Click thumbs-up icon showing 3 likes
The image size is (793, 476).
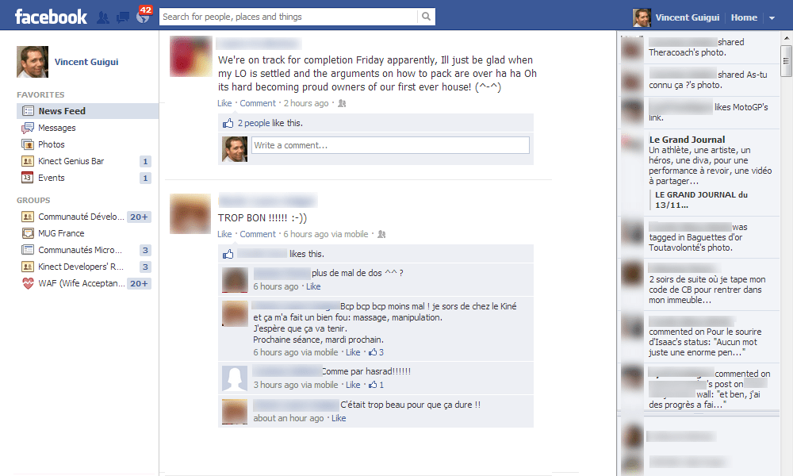[373, 352]
